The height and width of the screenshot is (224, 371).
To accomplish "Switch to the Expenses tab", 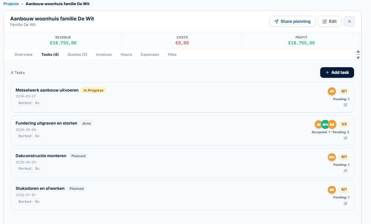I will [150, 55].
